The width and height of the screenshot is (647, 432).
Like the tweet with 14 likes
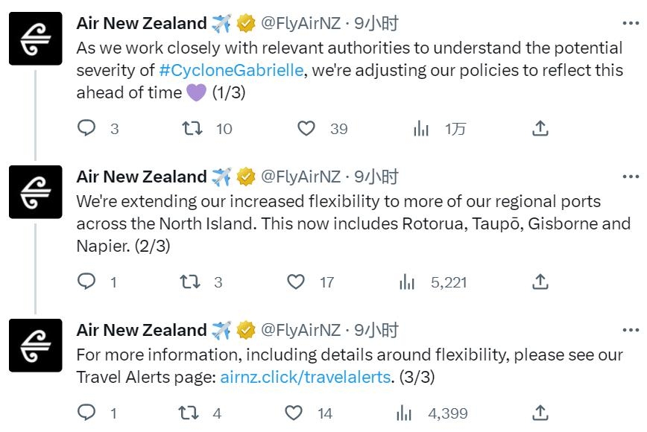pyautogui.click(x=294, y=412)
